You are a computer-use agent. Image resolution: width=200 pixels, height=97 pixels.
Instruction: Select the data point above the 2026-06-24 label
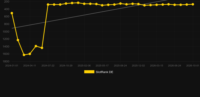coord(175,5)
